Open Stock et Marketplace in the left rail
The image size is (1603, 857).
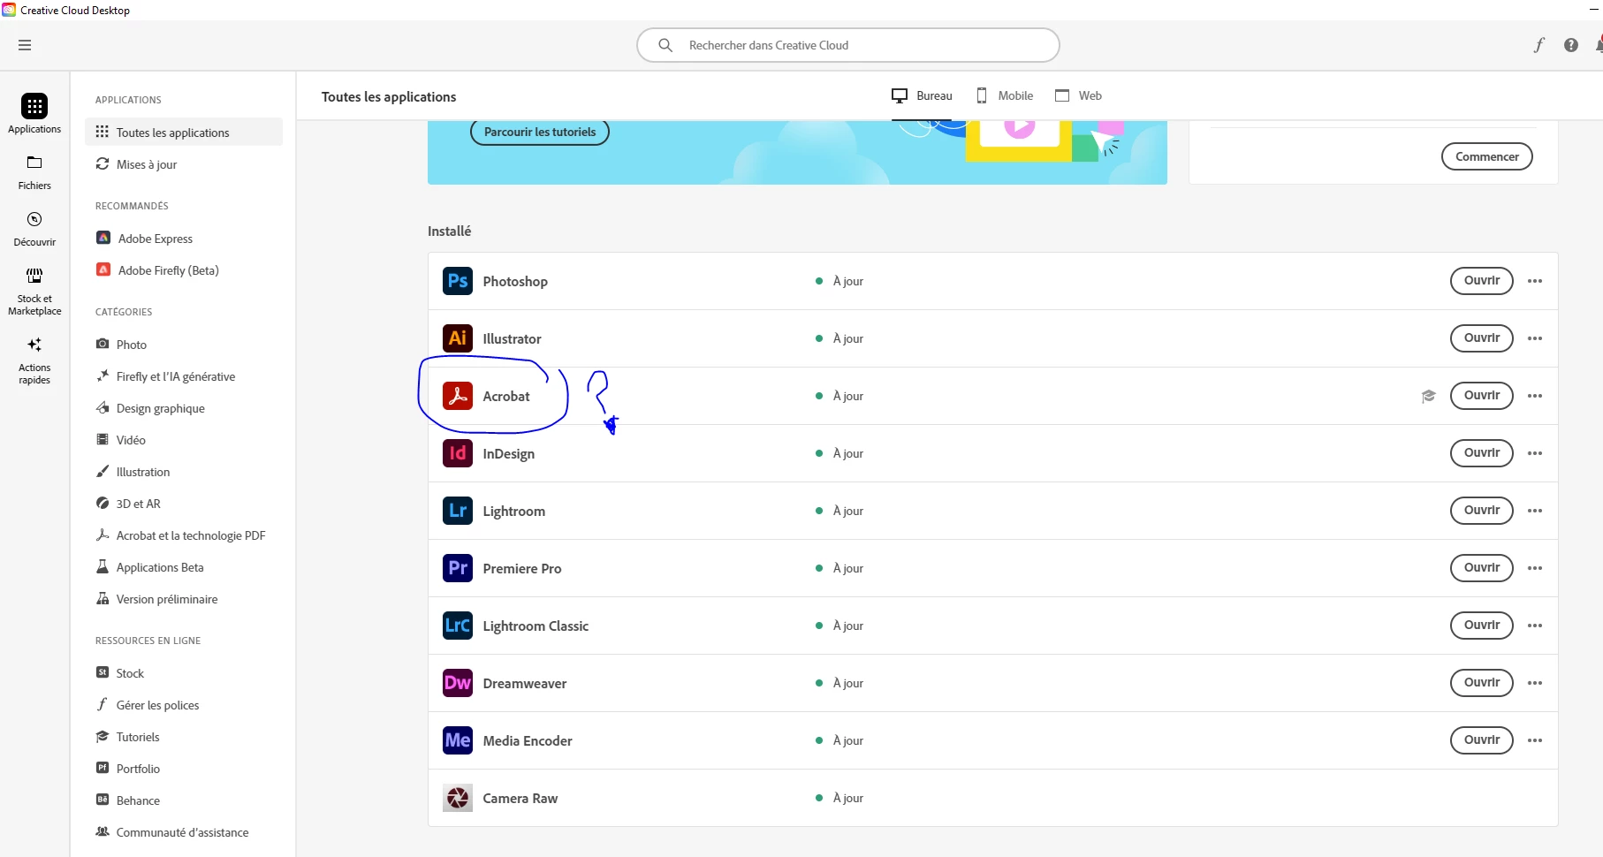pyautogui.click(x=34, y=292)
